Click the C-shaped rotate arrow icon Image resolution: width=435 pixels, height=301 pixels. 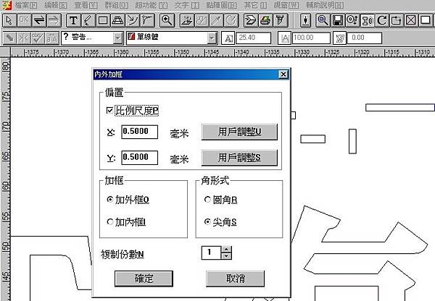382,20
